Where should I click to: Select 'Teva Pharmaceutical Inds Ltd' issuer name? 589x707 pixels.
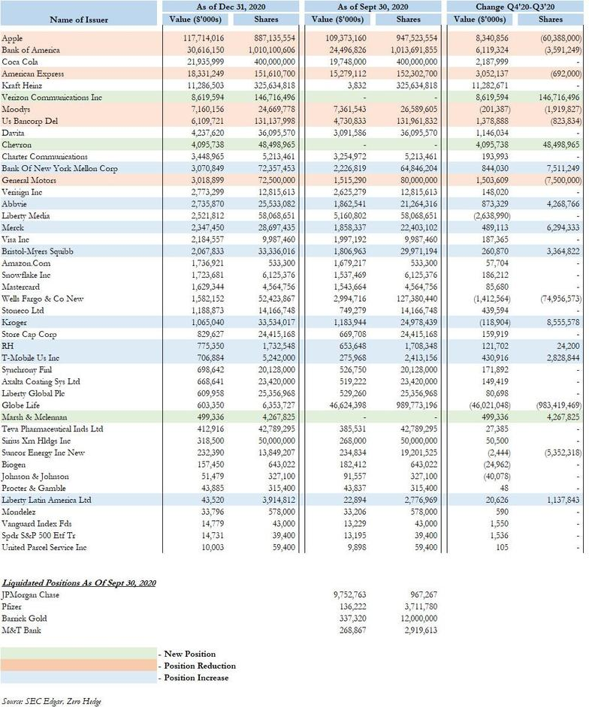coord(53,429)
